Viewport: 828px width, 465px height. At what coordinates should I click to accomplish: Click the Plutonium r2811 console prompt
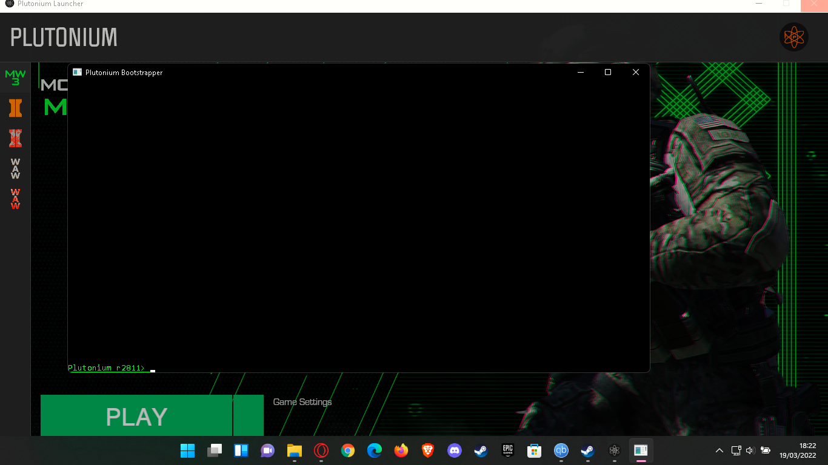107,368
